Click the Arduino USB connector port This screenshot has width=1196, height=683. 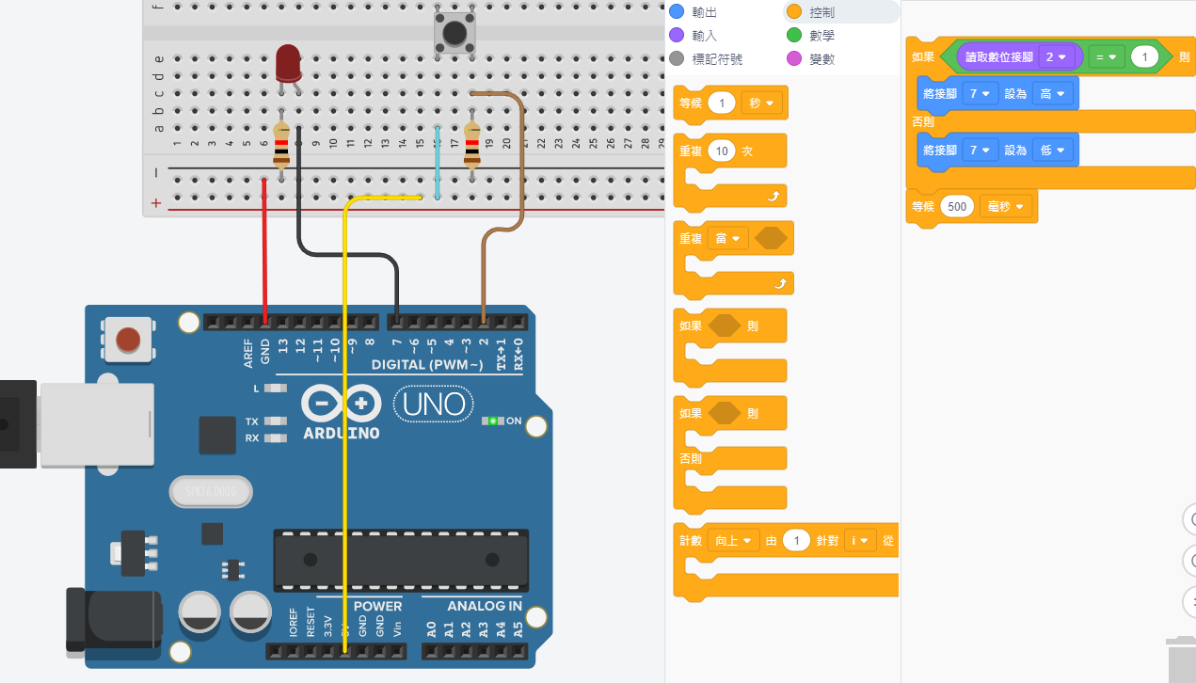coord(94,423)
